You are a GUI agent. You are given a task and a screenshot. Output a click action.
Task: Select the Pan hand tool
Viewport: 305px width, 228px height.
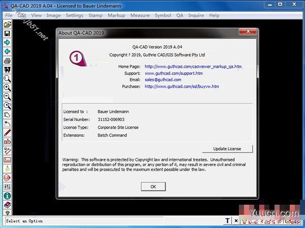click(8, 115)
